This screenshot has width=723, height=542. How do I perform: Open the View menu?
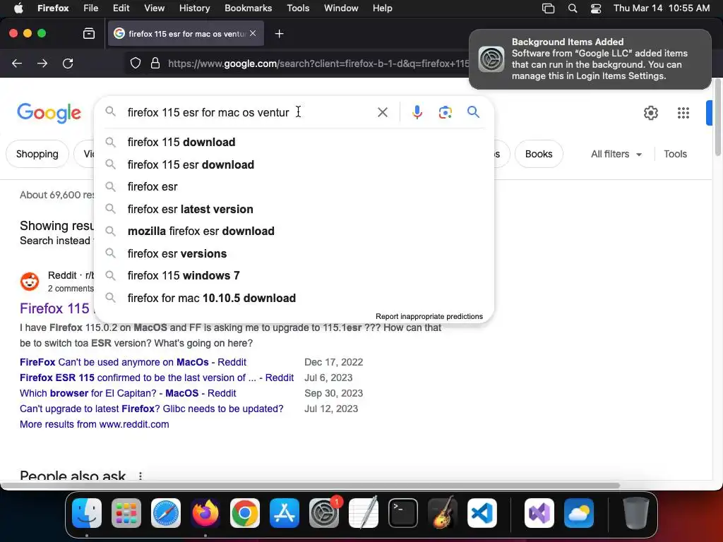click(x=154, y=8)
